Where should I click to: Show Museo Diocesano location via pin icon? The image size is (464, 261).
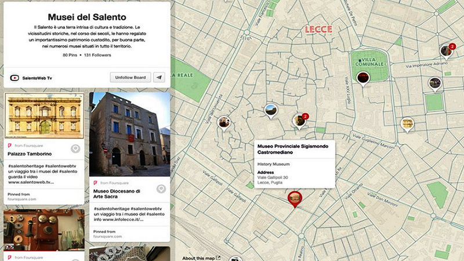[x=161, y=189]
